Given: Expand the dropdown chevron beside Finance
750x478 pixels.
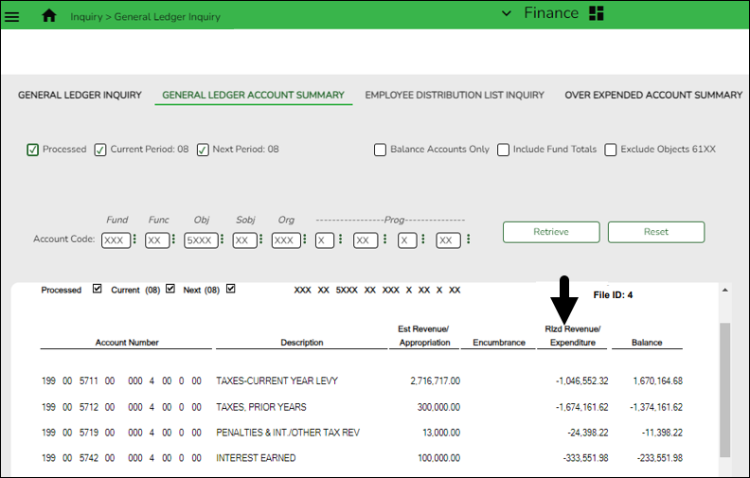Looking at the screenshot, I should pos(506,13).
